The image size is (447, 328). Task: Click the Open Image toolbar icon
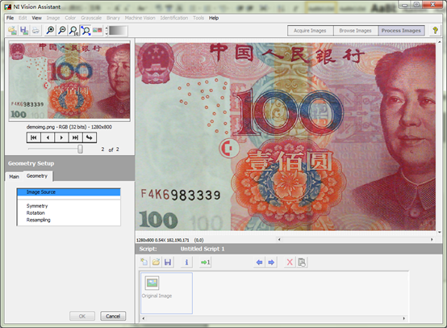(x=12, y=30)
